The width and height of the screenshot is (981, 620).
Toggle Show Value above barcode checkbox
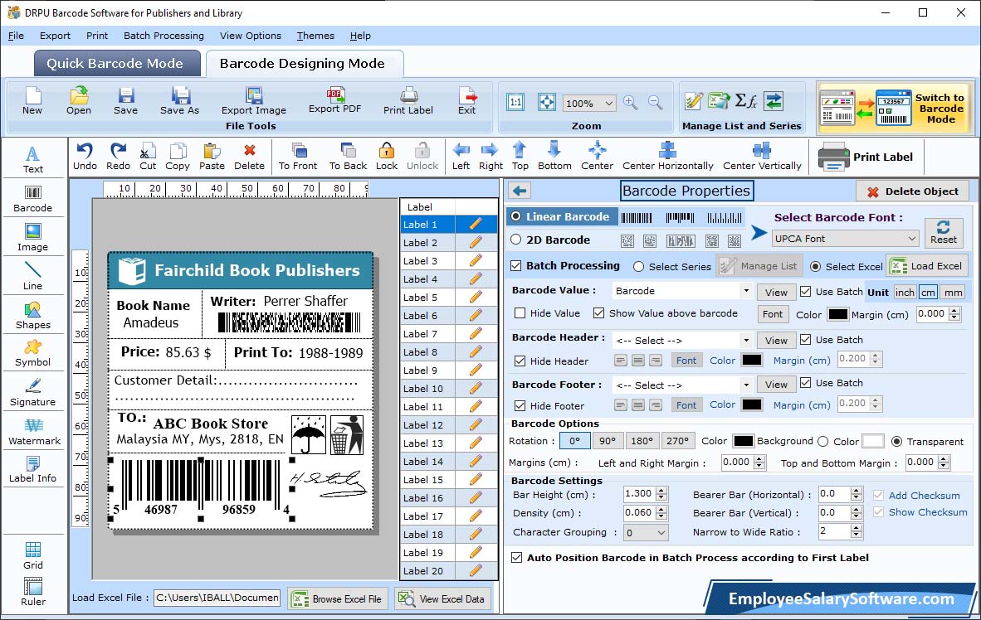(598, 313)
